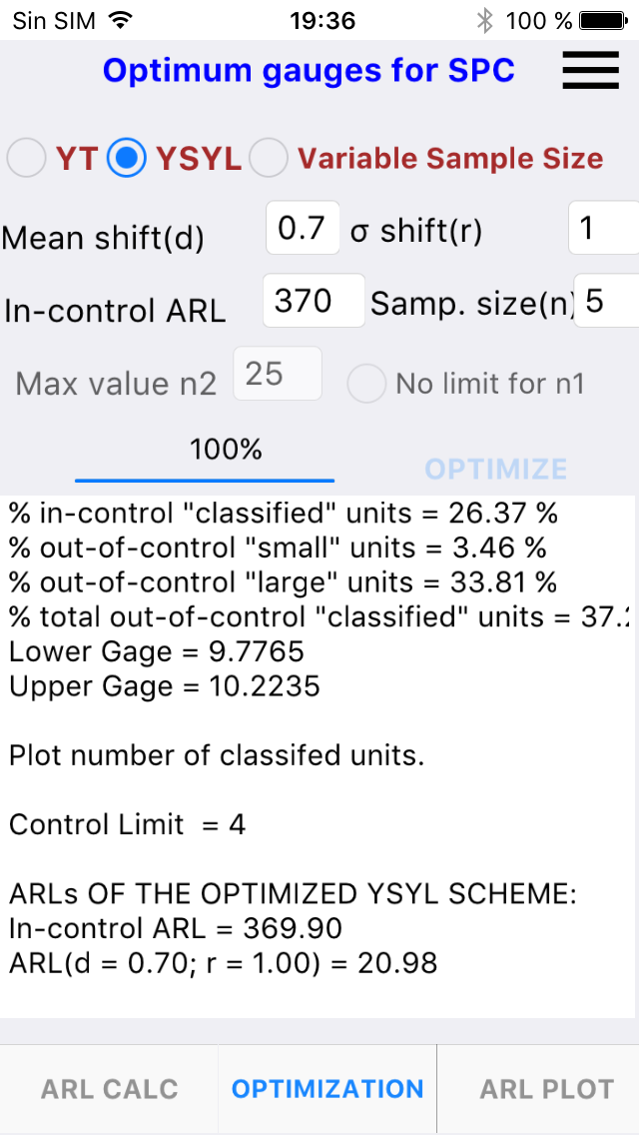
Task: Tap the battery indicator icon
Action: tap(603, 20)
